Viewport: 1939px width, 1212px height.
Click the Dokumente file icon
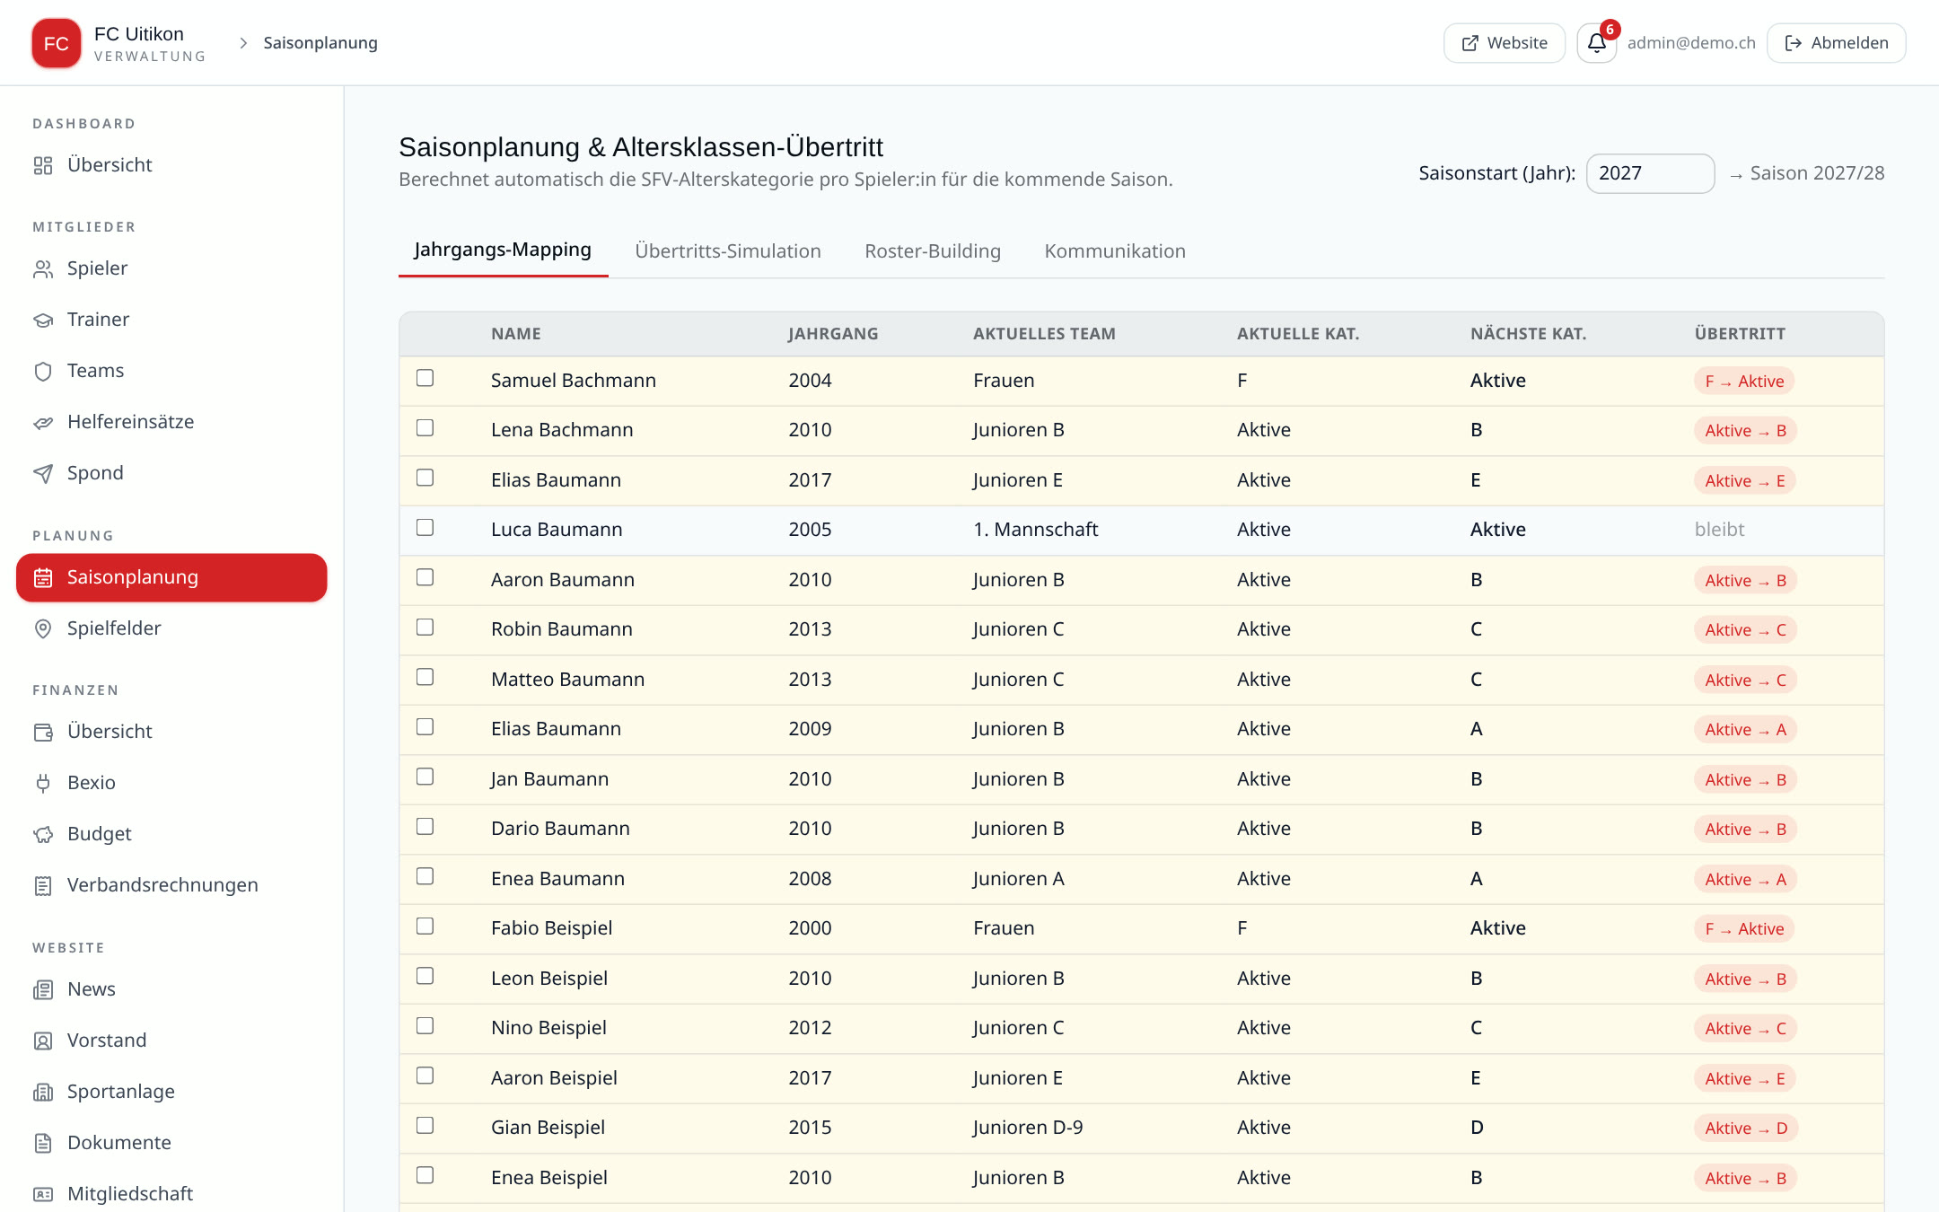(43, 1143)
